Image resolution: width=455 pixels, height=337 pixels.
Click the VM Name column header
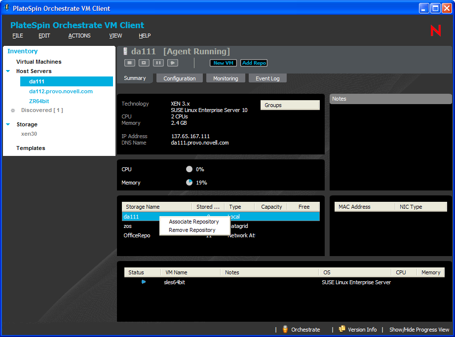pyautogui.click(x=190, y=272)
